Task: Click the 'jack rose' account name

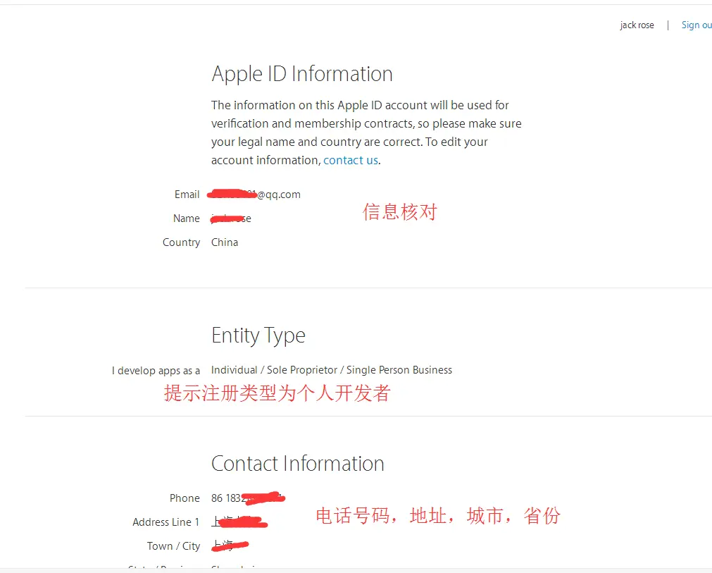Action: tap(637, 25)
